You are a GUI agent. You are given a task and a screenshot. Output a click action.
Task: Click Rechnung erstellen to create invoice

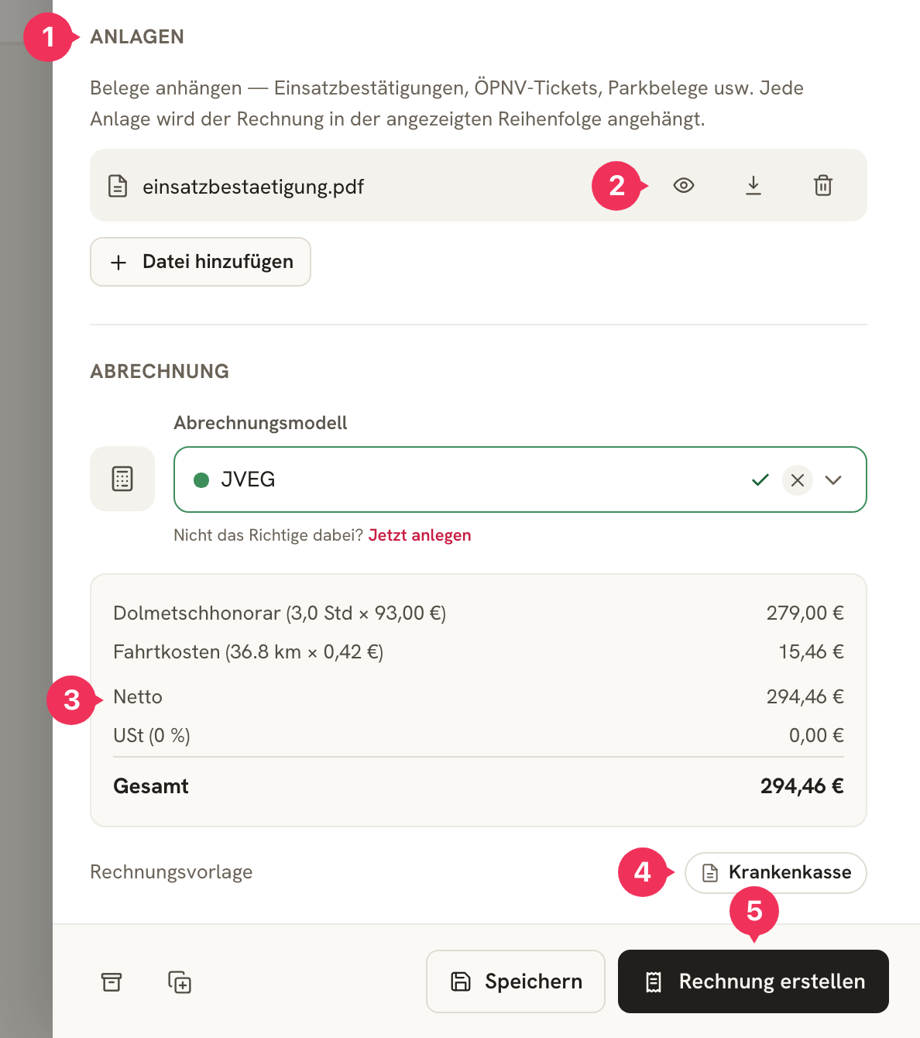tap(754, 981)
